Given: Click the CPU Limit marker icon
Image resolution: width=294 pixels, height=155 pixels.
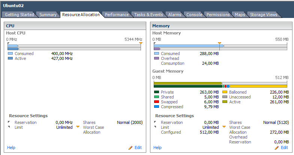Looking at the screenshot, I should tap(9, 127).
